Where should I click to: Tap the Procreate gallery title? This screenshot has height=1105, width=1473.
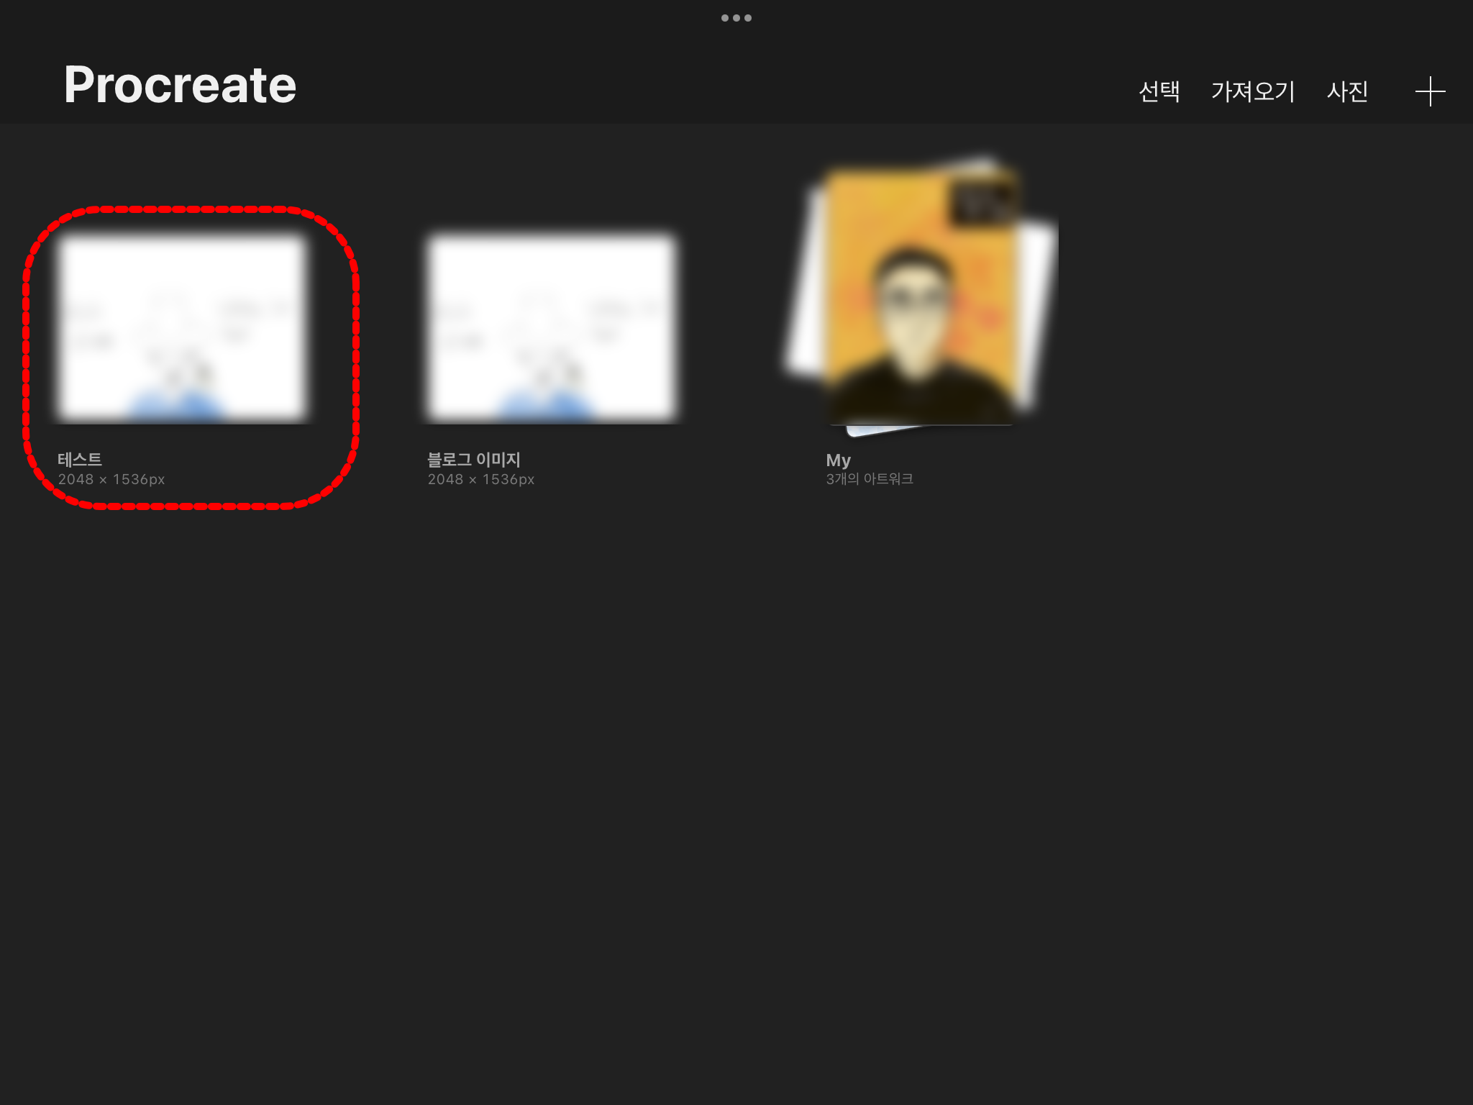(180, 85)
